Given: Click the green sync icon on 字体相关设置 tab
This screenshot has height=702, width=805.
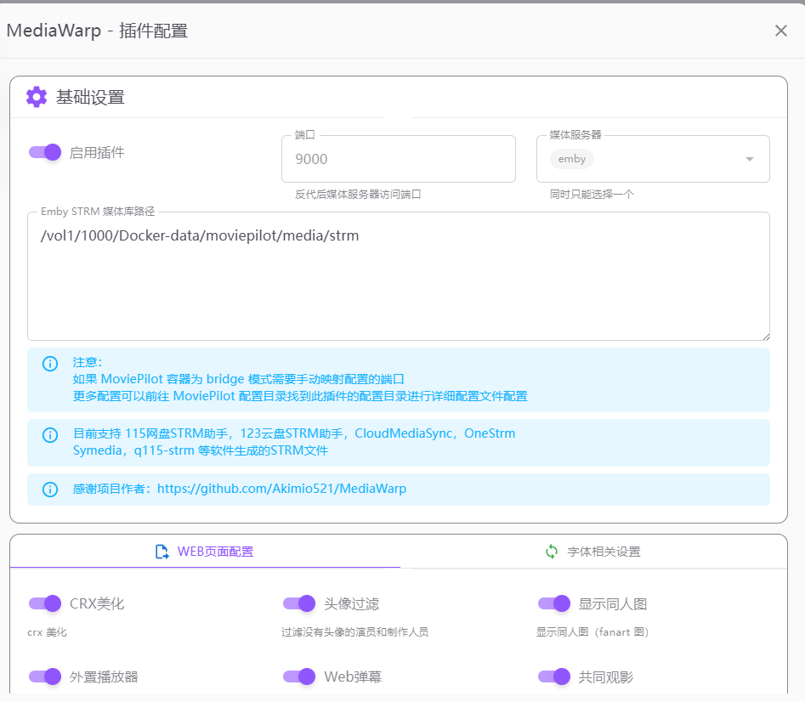Looking at the screenshot, I should coord(552,552).
